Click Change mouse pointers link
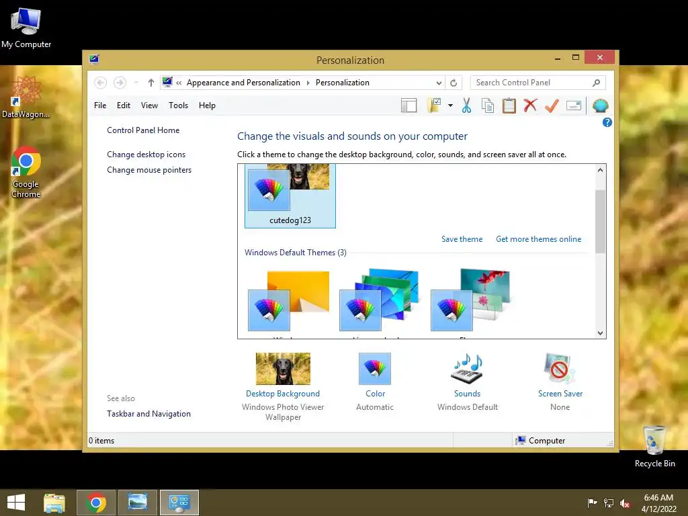The width and height of the screenshot is (688, 516). [149, 170]
